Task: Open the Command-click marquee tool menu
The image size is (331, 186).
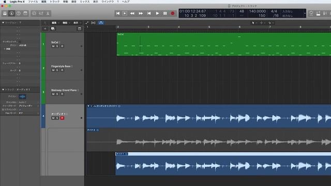Action: [262, 23]
